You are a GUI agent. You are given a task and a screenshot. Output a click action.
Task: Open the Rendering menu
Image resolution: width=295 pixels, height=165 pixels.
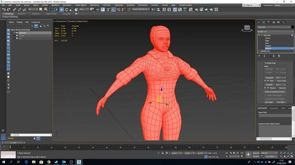pyautogui.click(x=94, y=5)
